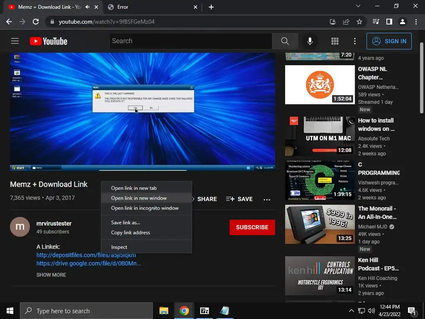Select Save link as... menu entry
425x319 pixels.
(147, 223)
